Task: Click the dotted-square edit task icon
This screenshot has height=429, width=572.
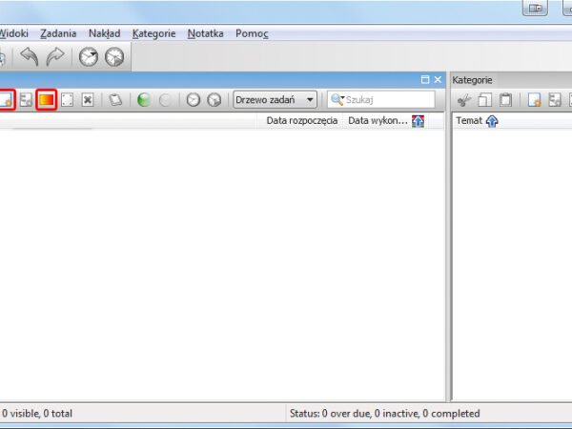Action: pos(68,99)
